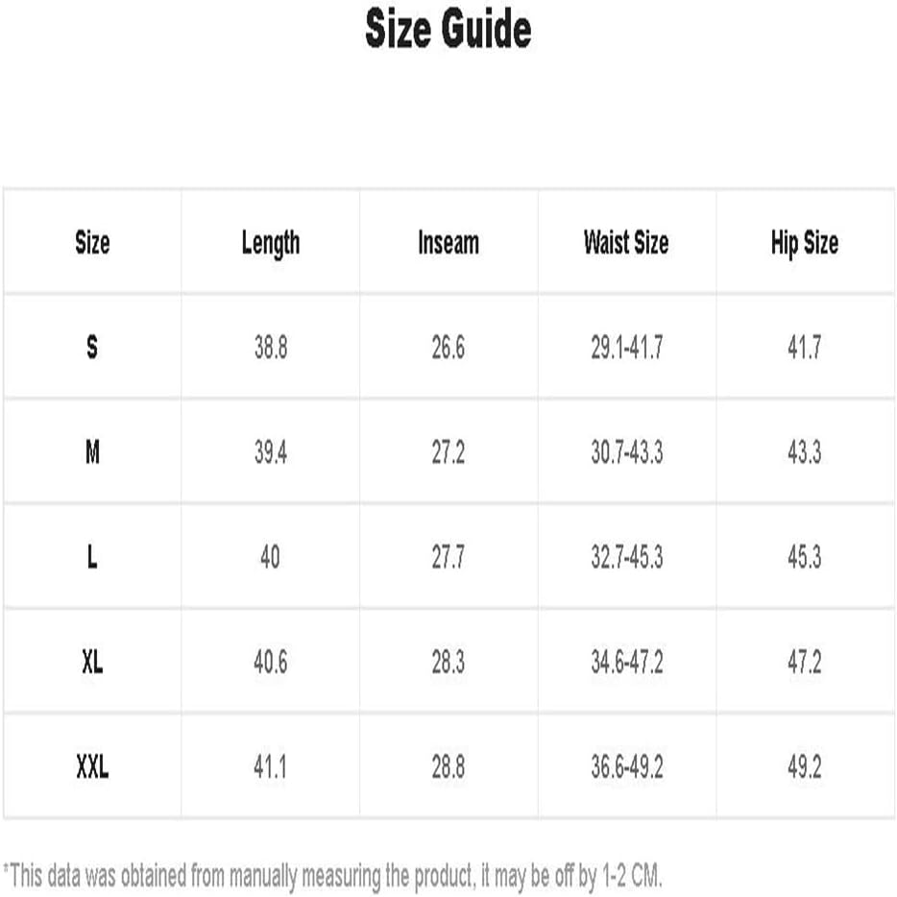Click the Inseam column header
Screen dimensions: 897x897
448,242
